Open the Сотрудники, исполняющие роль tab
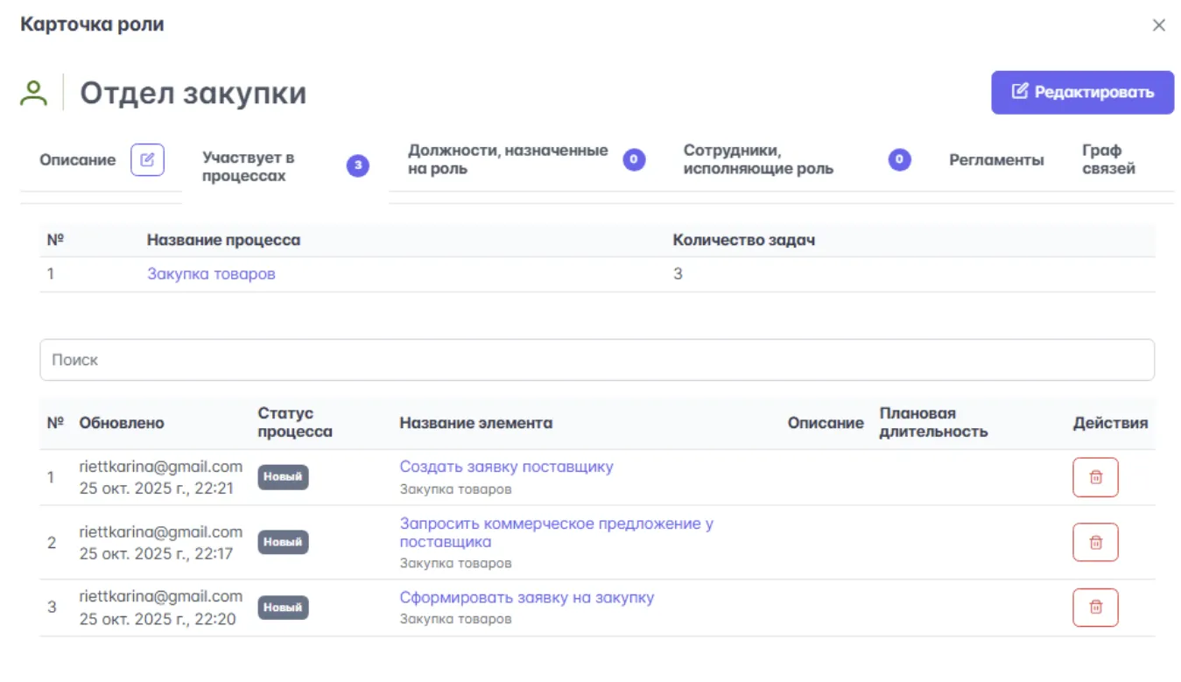This screenshot has width=1181, height=682. 762,159
